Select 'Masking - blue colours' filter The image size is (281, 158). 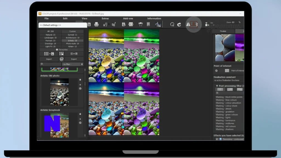tap(226, 100)
